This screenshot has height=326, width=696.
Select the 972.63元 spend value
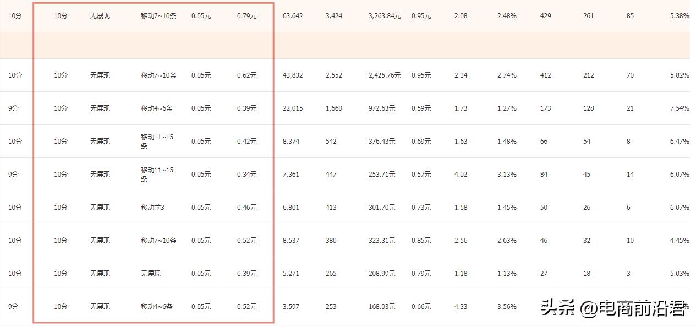pos(382,108)
